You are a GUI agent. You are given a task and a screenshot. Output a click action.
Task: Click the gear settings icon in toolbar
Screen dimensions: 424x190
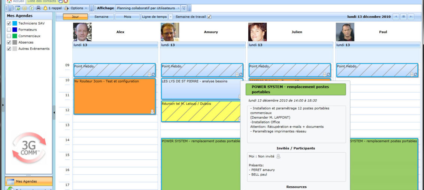pos(24,8)
